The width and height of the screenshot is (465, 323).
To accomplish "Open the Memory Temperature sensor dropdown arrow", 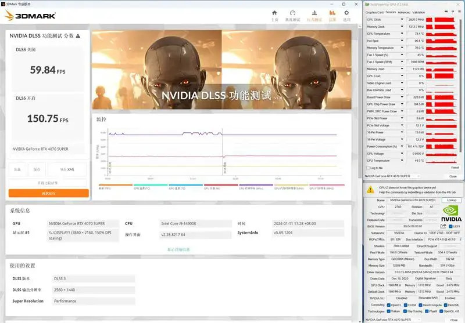I will click(x=402, y=48).
